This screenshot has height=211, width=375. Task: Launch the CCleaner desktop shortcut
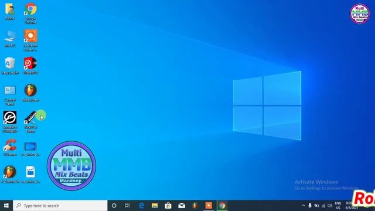coord(10,147)
